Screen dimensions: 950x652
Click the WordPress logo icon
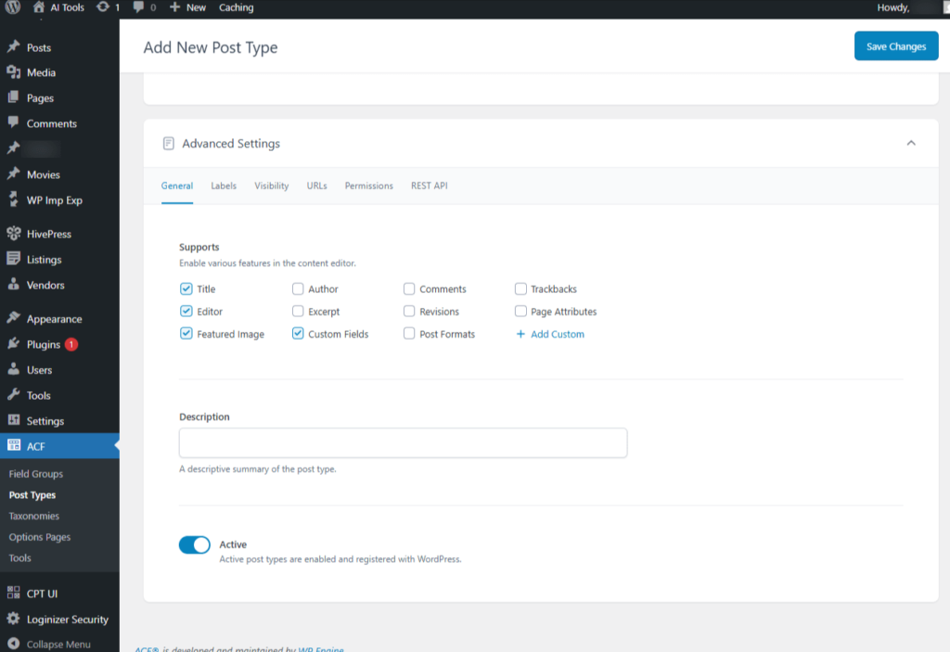13,7
